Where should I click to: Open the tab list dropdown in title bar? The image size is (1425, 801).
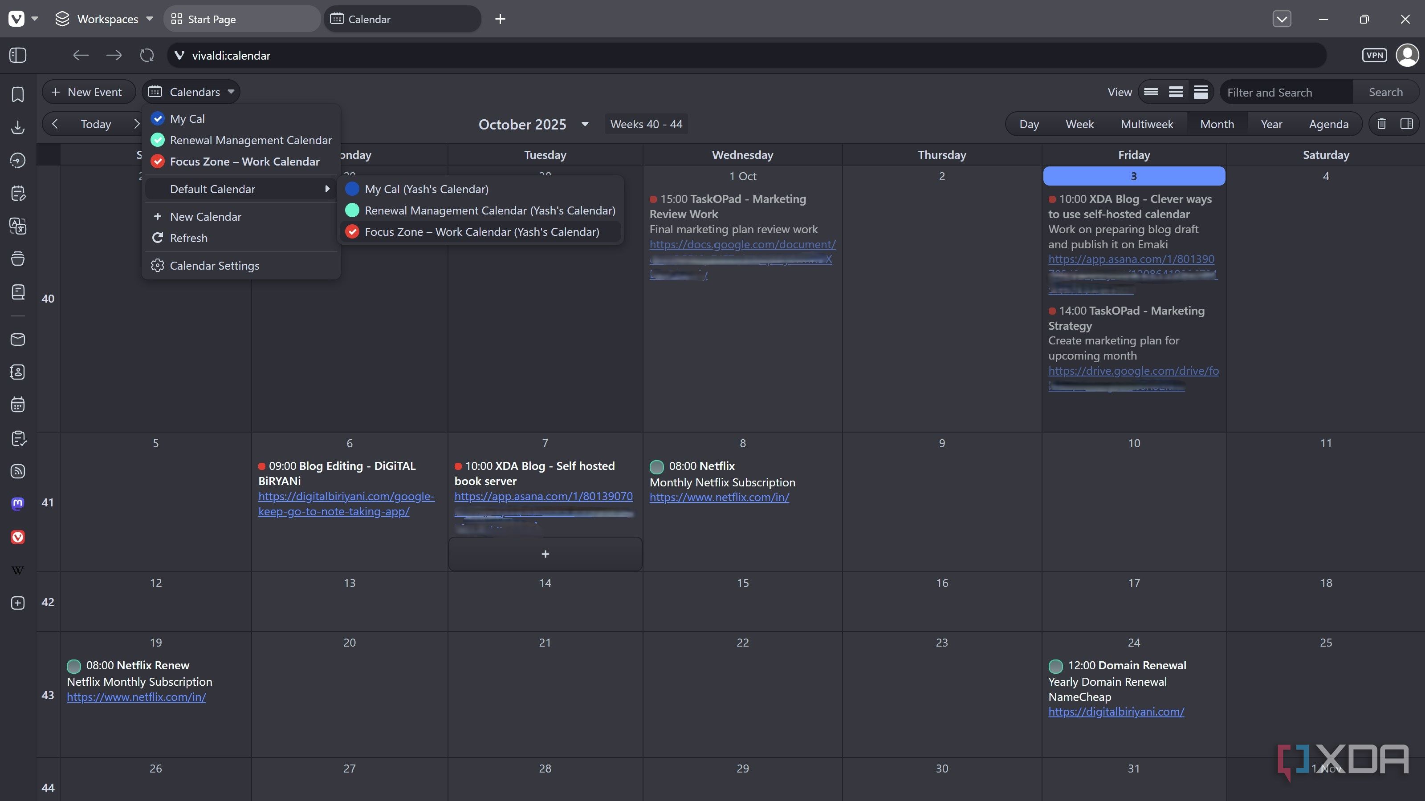click(1282, 19)
